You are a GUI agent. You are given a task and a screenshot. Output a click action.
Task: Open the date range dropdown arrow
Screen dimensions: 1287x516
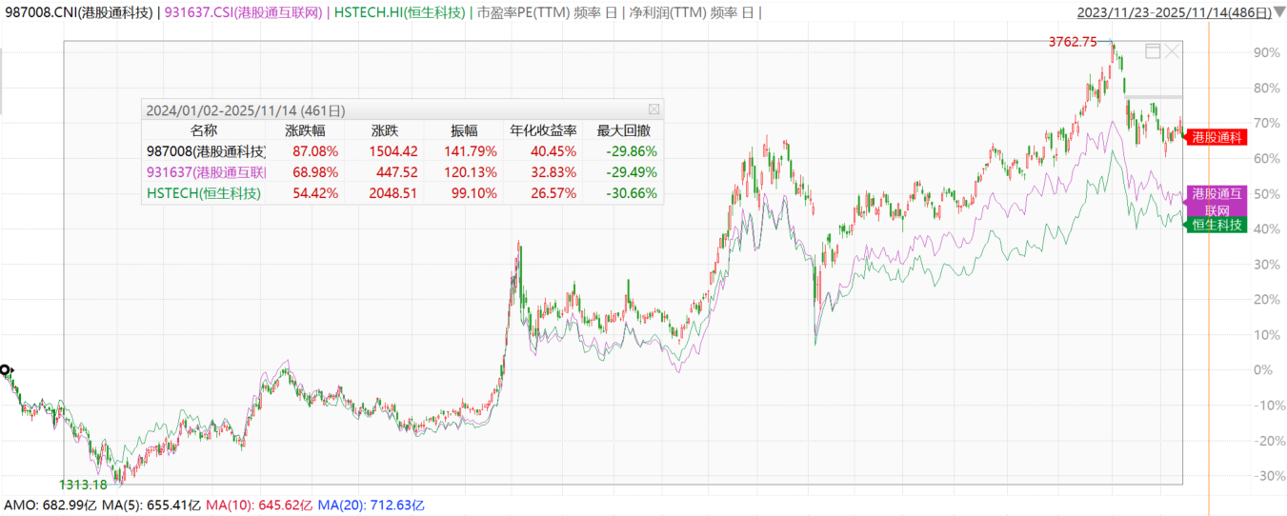tap(1278, 12)
